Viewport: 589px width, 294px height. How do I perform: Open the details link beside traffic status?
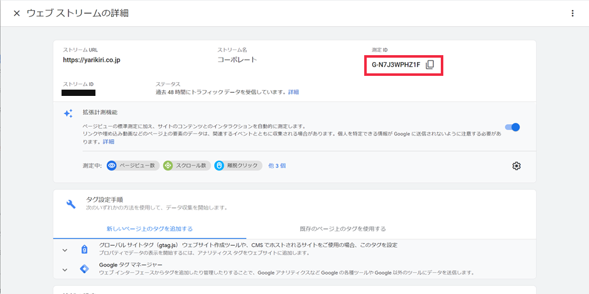pyautogui.click(x=294, y=92)
